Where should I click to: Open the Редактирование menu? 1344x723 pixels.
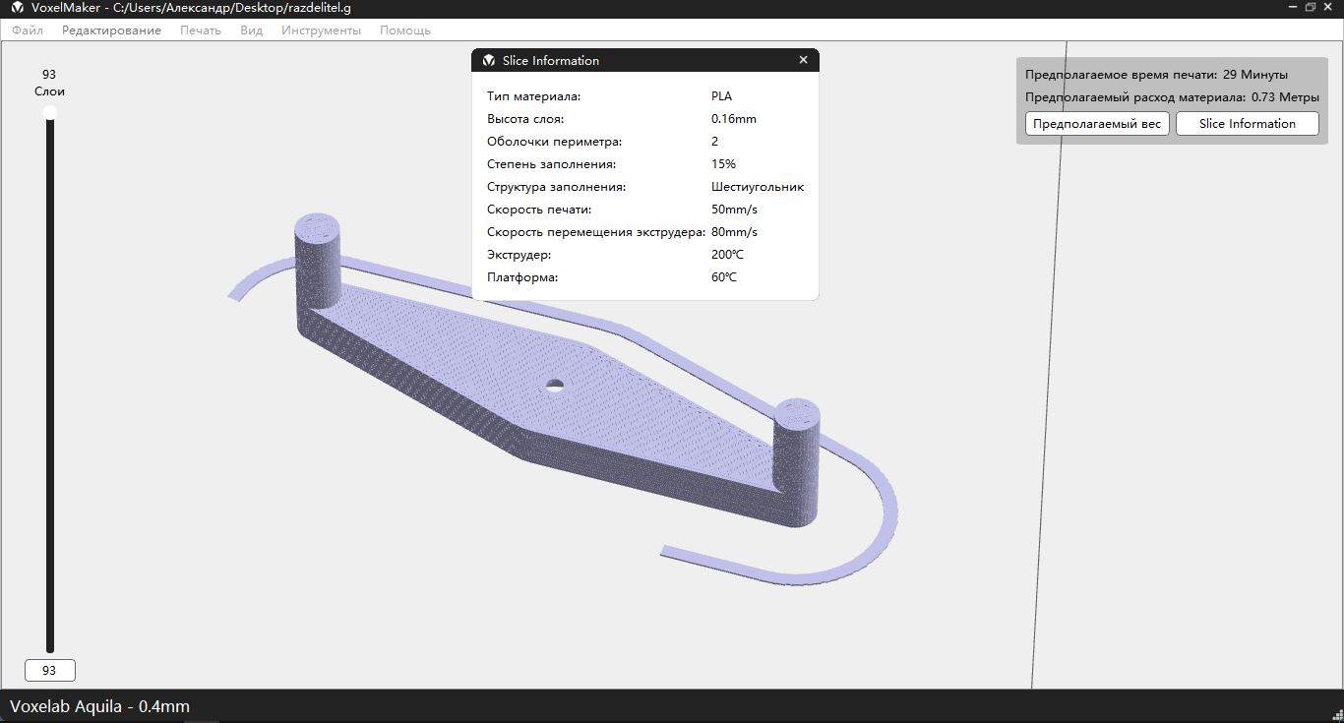tap(111, 30)
